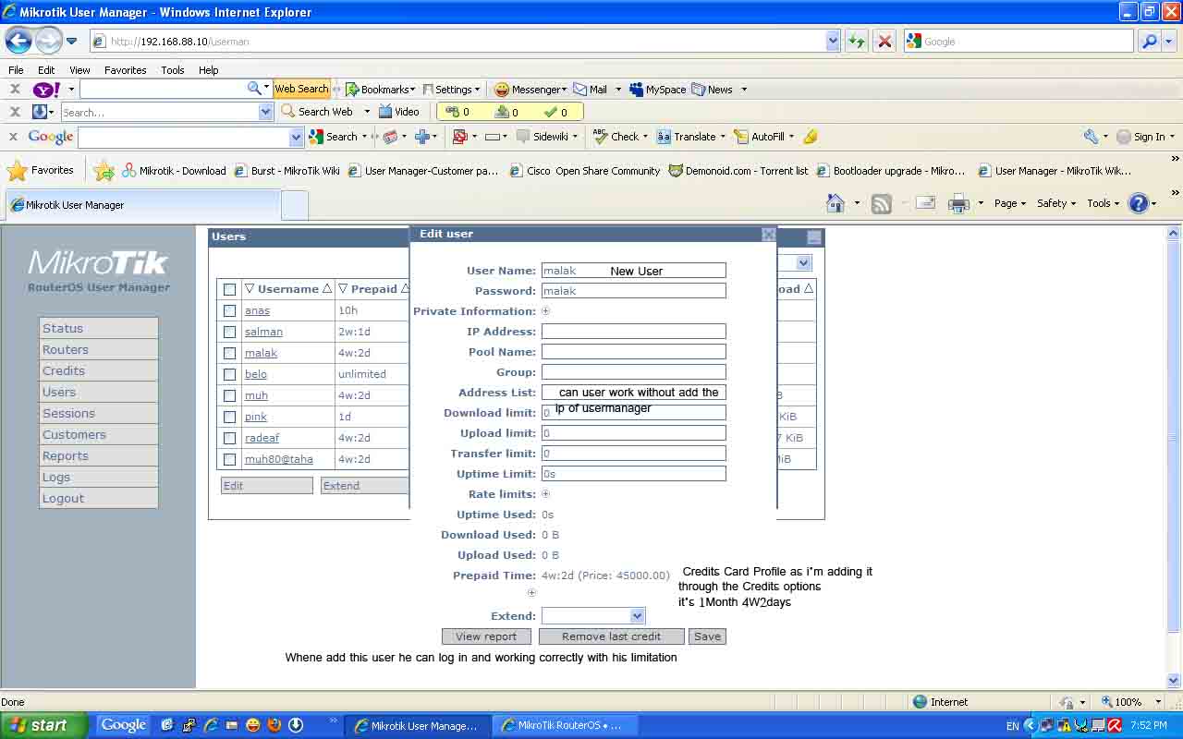Open the View menu
The height and width of the screenshot is (739, 1183).
(x=79, y=70)
